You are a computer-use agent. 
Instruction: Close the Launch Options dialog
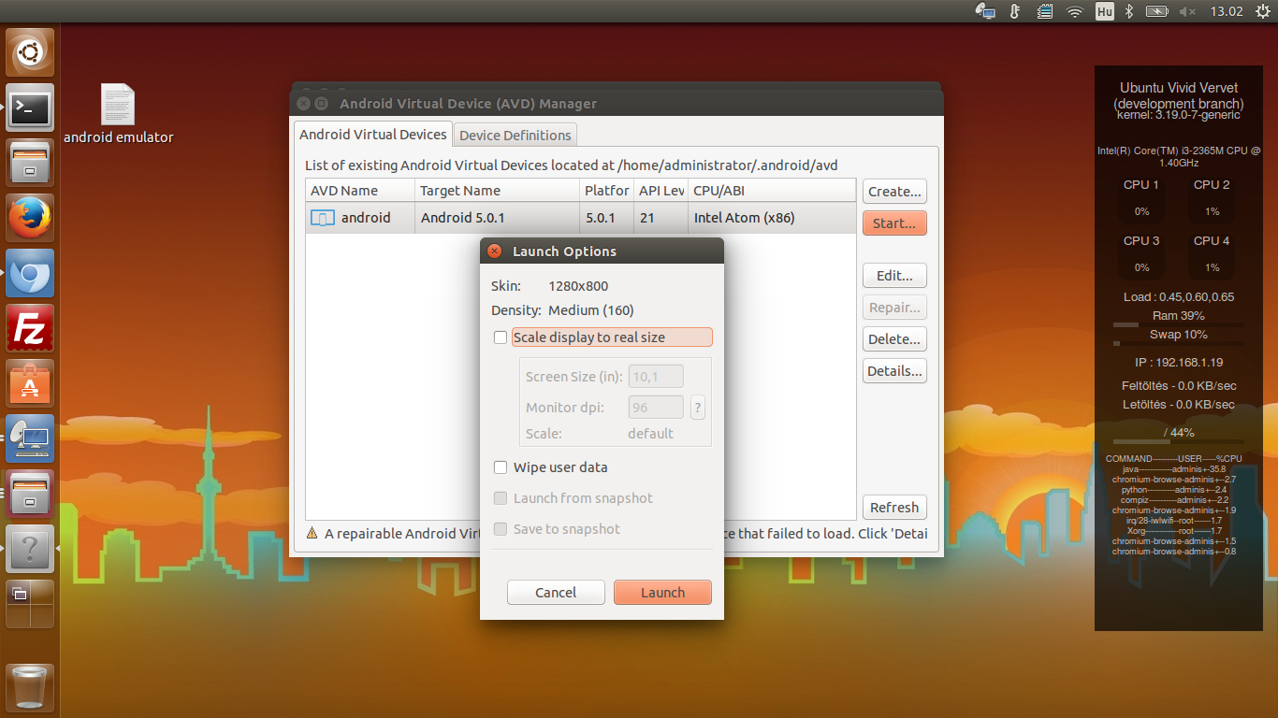[495, 251]
